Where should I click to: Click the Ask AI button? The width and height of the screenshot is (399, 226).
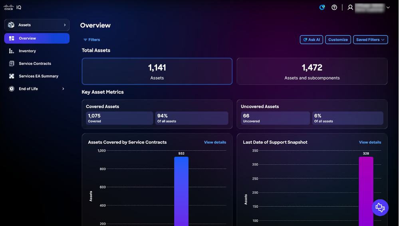click(x=312, y=39)
